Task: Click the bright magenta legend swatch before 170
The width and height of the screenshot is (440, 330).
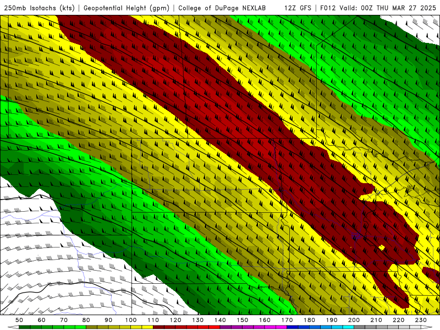Action: point(282,327)
